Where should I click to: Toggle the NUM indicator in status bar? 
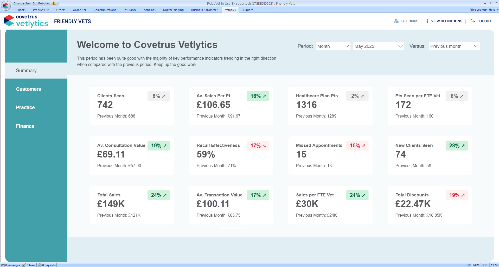point(476,265)
